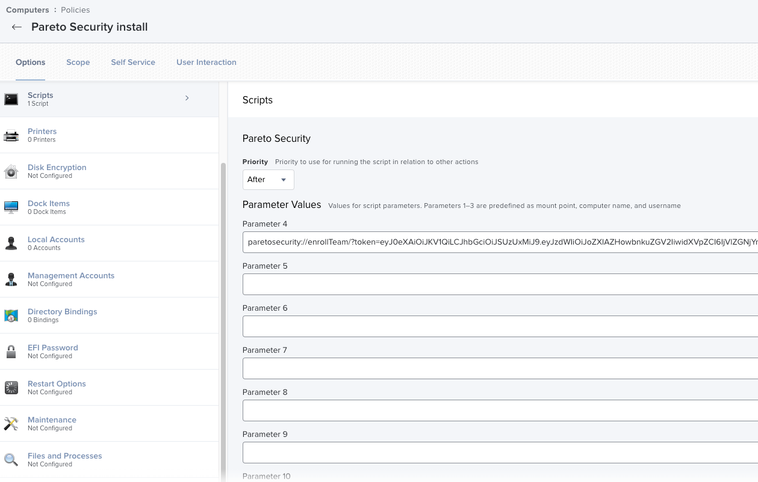The image size is (758, 482).
Task: Click the payload sidebar scrollbar
Action: tap(223, 322)
